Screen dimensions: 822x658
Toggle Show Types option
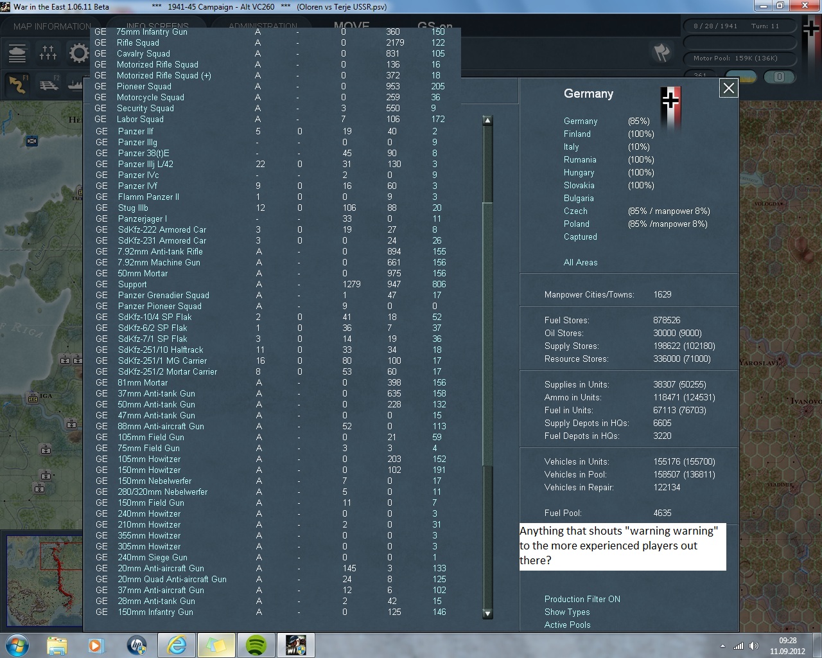tap(566, 612)
